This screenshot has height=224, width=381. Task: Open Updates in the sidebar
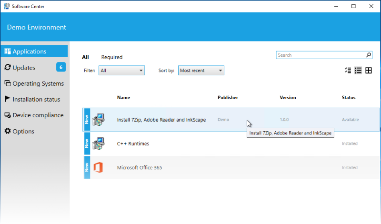point(24,68)
